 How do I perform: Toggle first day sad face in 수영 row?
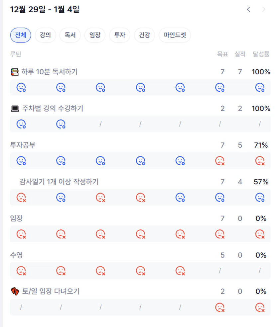click(21, 271)
